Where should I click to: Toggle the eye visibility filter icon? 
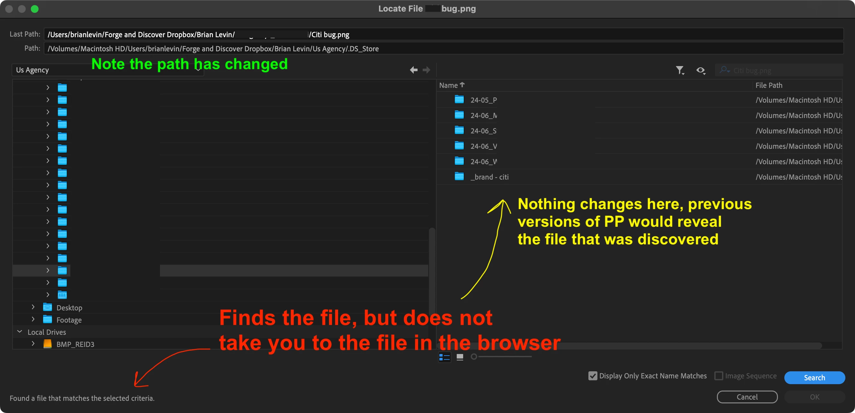[x=701, y=70]
